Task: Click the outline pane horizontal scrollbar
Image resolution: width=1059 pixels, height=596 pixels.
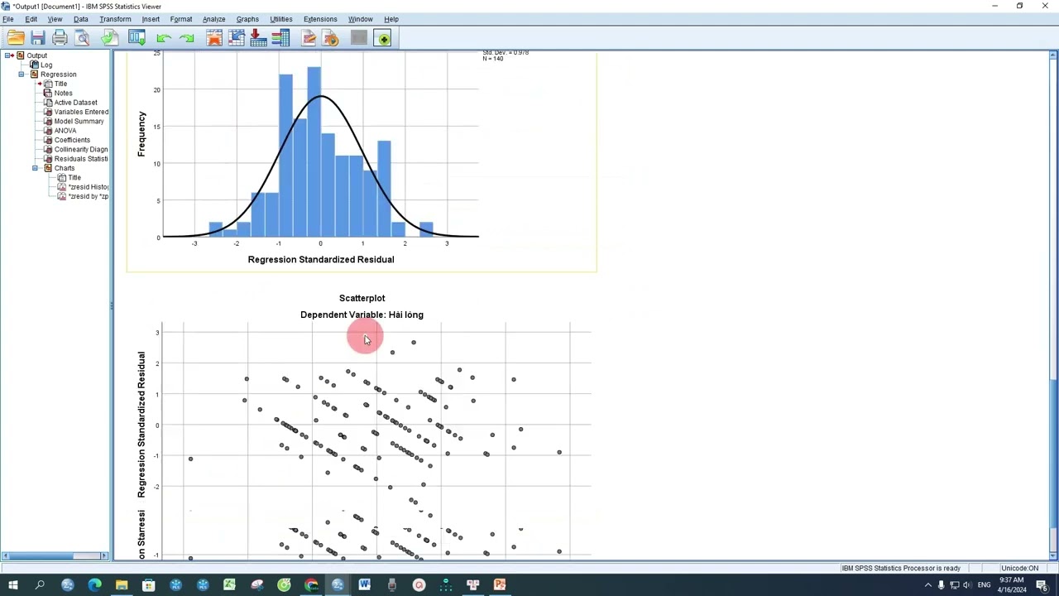Action: point(54,555)
